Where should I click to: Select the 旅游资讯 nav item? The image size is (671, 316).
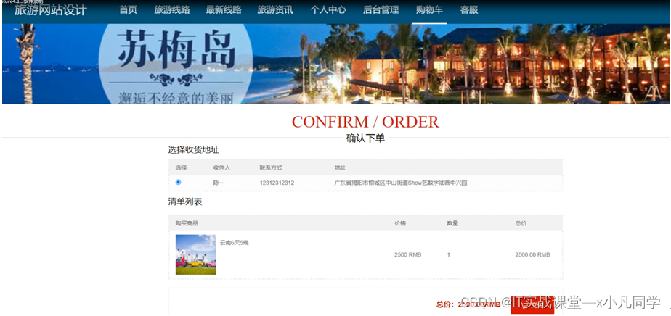pyautogui.click(x=275, y=10)
